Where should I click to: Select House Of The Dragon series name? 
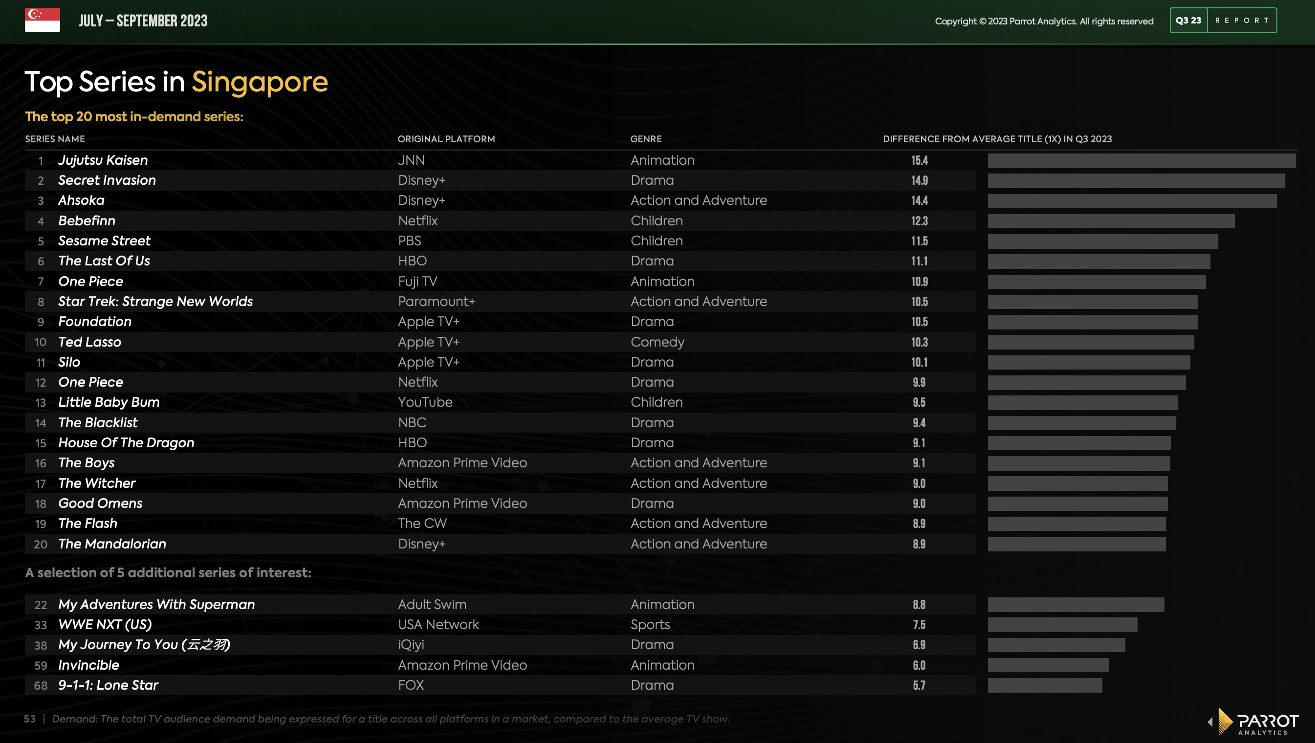click(x=126, y=442)
